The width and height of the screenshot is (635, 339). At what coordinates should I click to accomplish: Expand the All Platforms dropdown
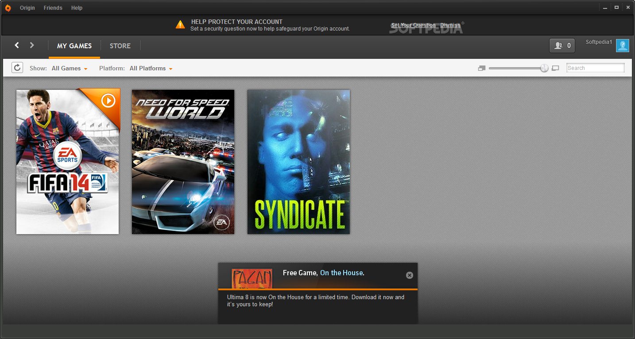pyautogui.click(x=151, y=68)
